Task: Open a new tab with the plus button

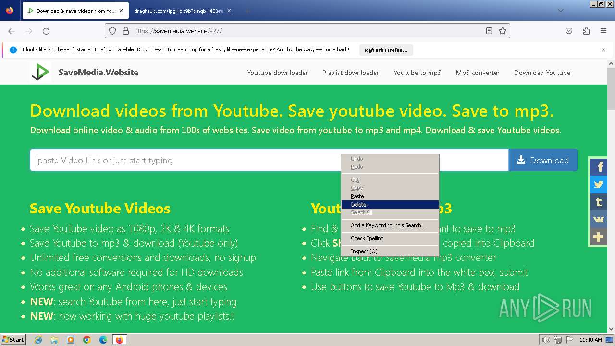Action: click(247, 11)
